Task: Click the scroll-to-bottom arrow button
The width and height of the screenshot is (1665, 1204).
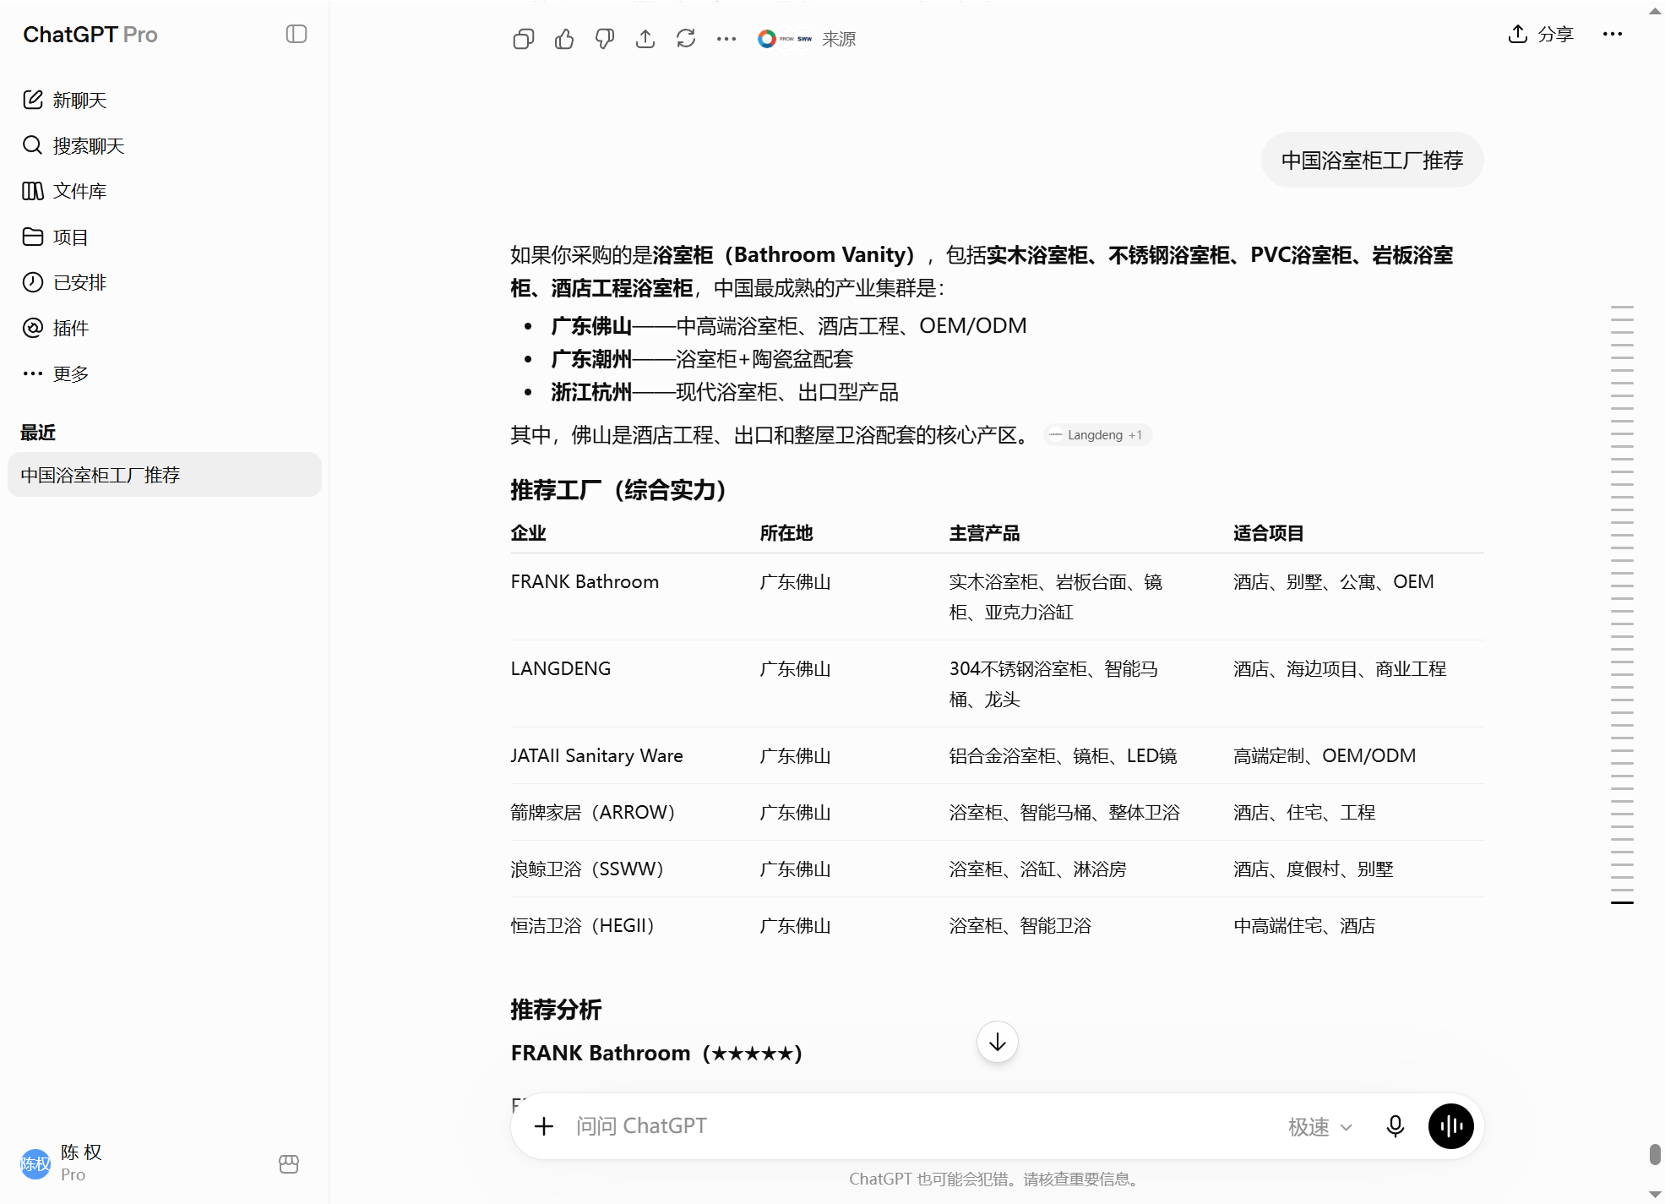Action: click(x=998, y=1042)
